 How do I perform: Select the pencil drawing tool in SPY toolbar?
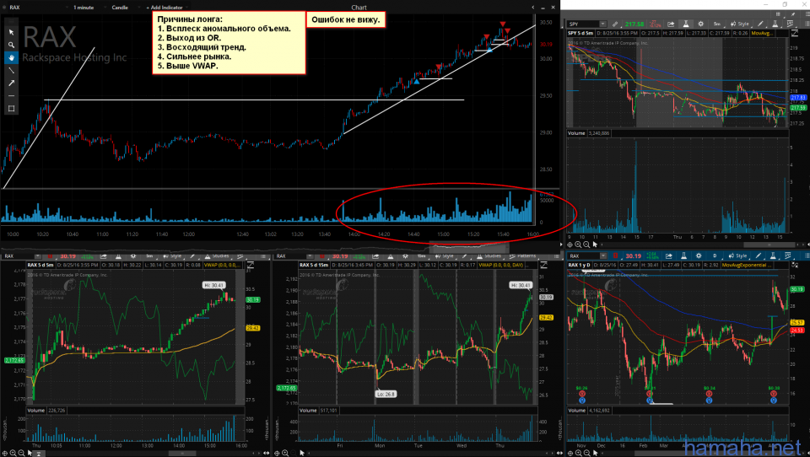pyautogui.click(x=760, y=24)
